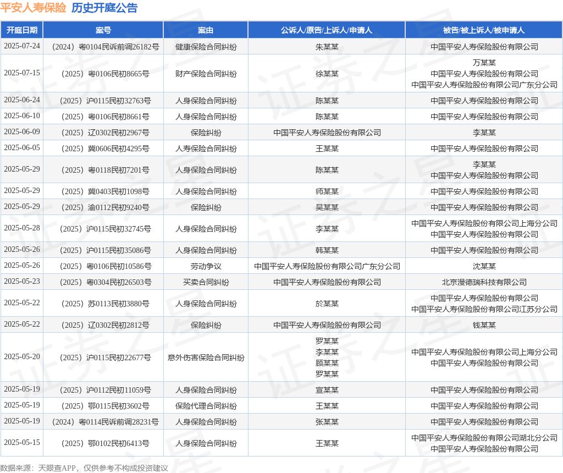Select the 财产保险合同纠纷 cause cell
The height and width of the screenshot is (473, 563).
[206, 74]
